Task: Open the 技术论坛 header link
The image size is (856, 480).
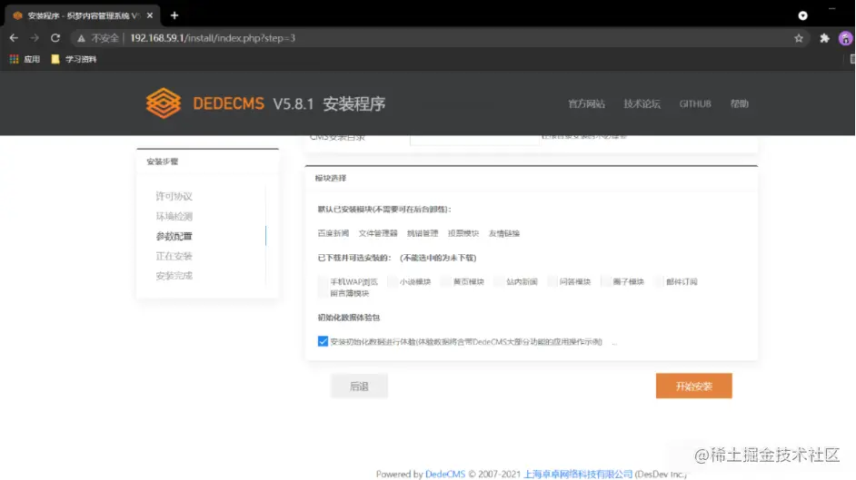Action: 642,103
